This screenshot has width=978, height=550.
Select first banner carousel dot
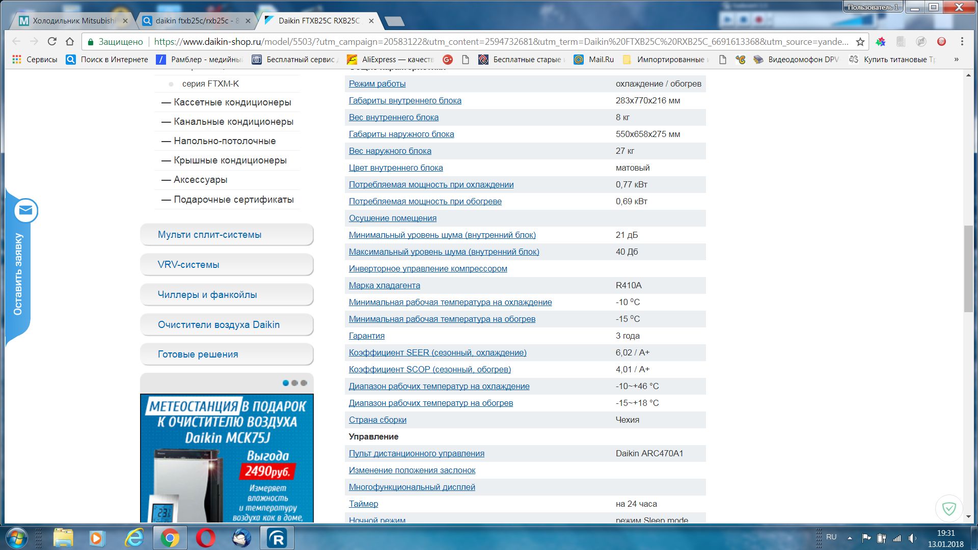pos(286,383)
